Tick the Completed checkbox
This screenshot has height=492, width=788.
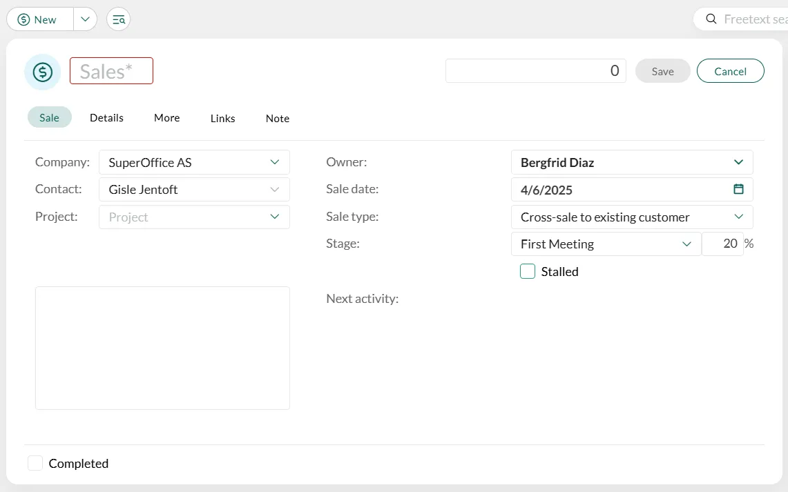coord(35,463)
